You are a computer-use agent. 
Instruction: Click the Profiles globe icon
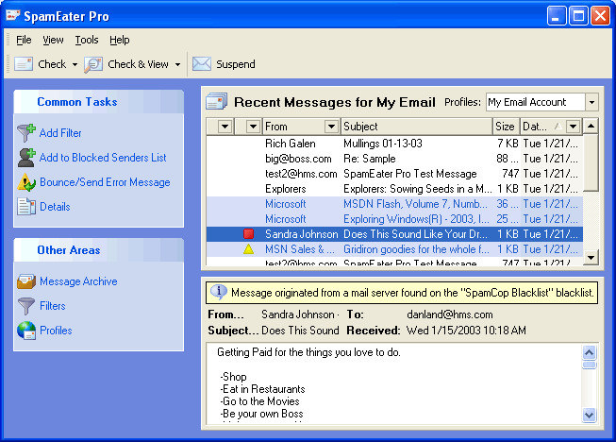[x=25, y=331]
